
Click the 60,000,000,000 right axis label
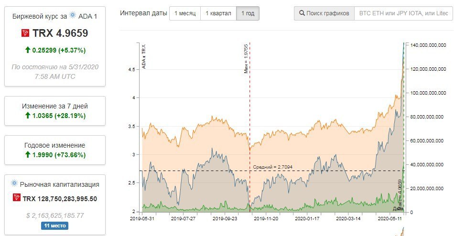[x=427, y=141]
